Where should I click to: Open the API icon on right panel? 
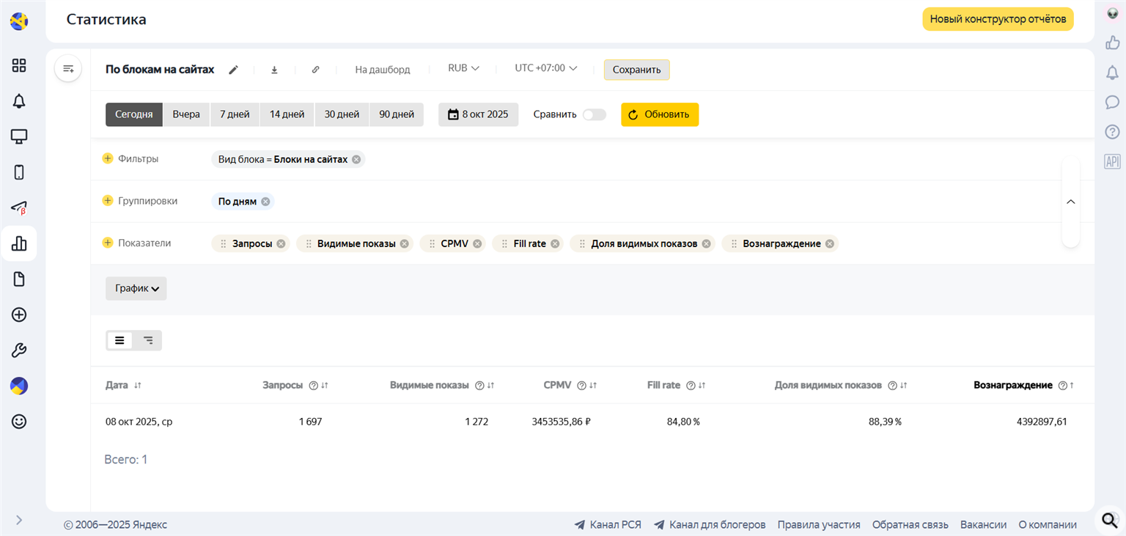pyautogui.click(x=1112, y=161)
